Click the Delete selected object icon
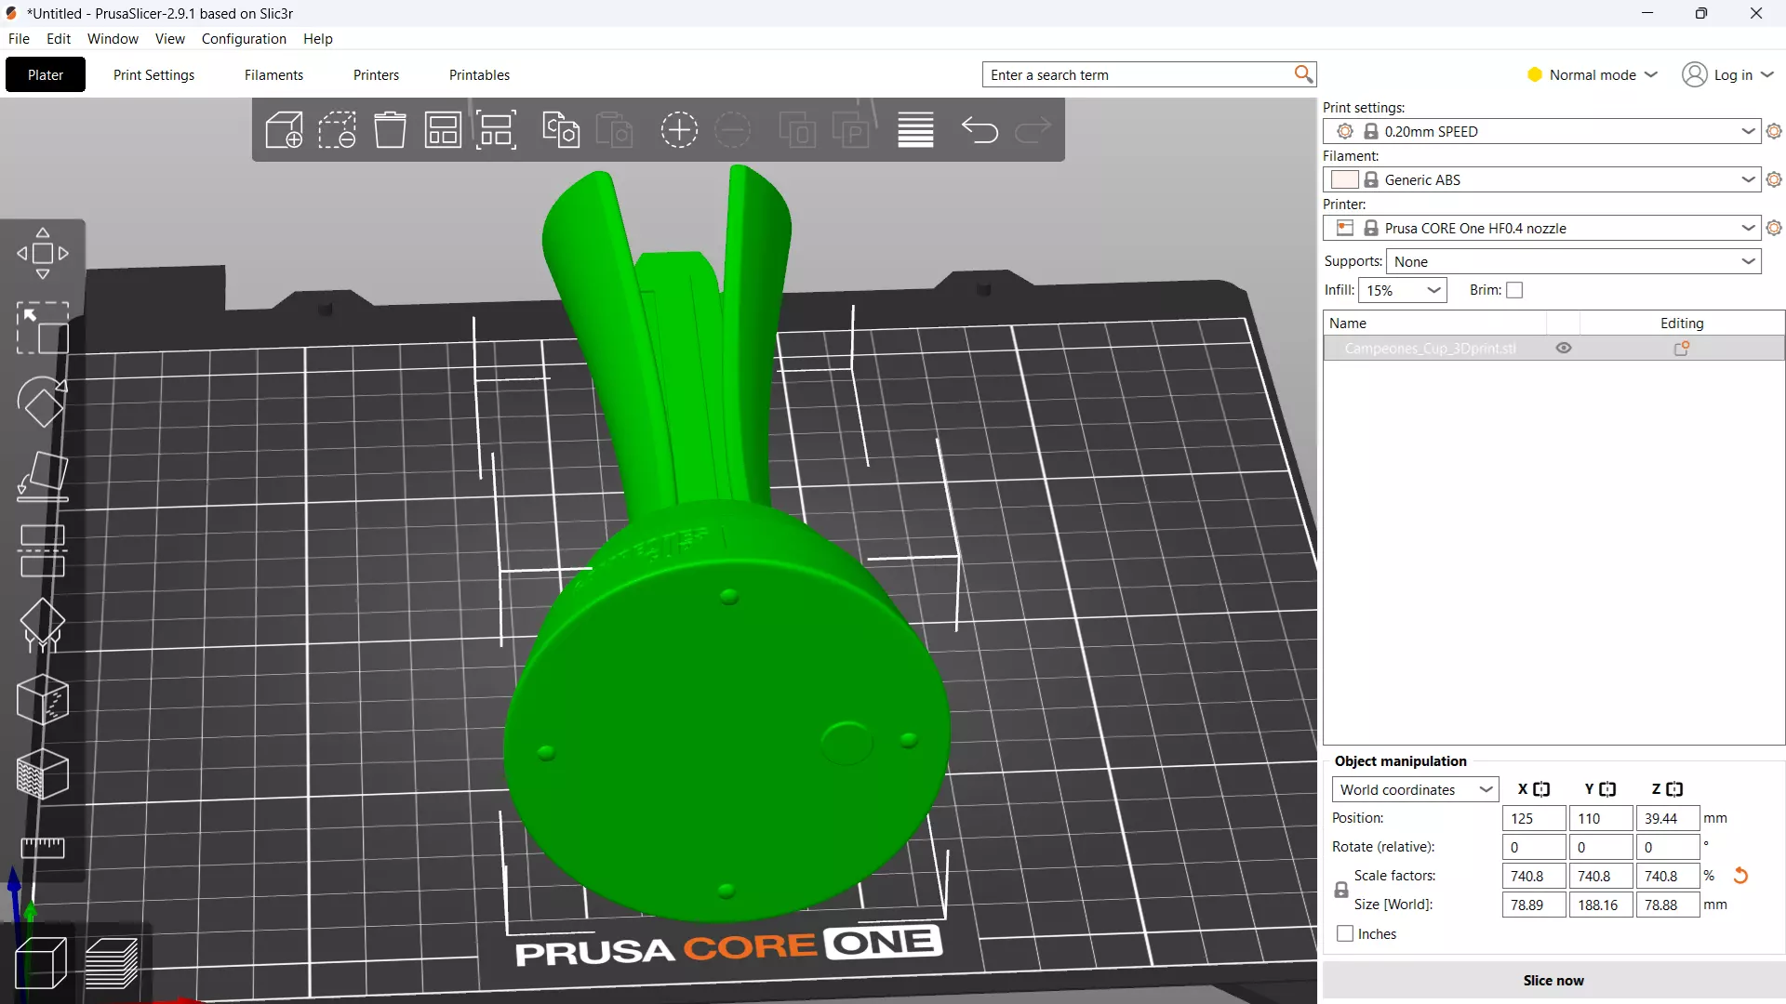 click(x=338, y=129)
